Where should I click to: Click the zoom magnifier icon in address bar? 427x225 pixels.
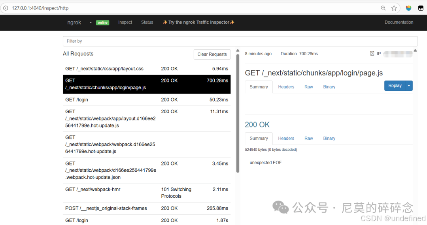click(383, 8)
